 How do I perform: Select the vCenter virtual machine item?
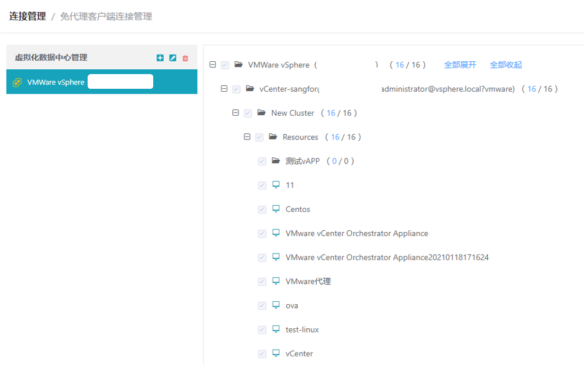coord(299,354)
